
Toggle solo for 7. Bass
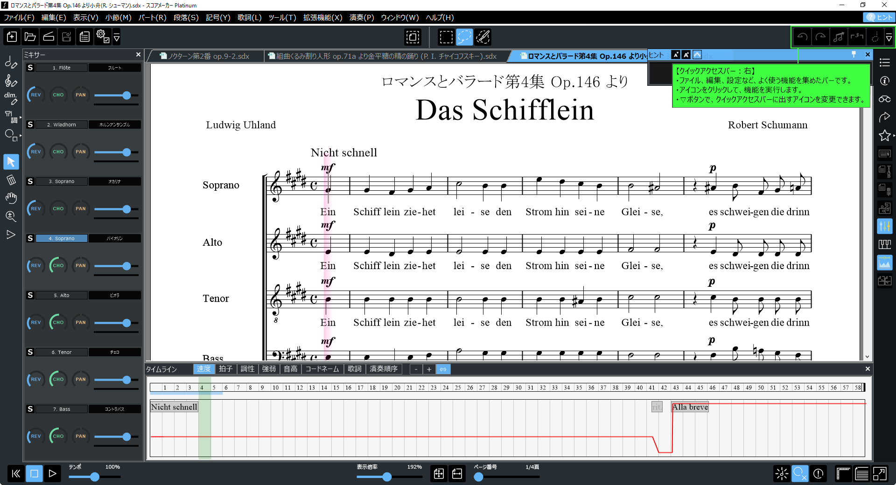tap(30, 409)
